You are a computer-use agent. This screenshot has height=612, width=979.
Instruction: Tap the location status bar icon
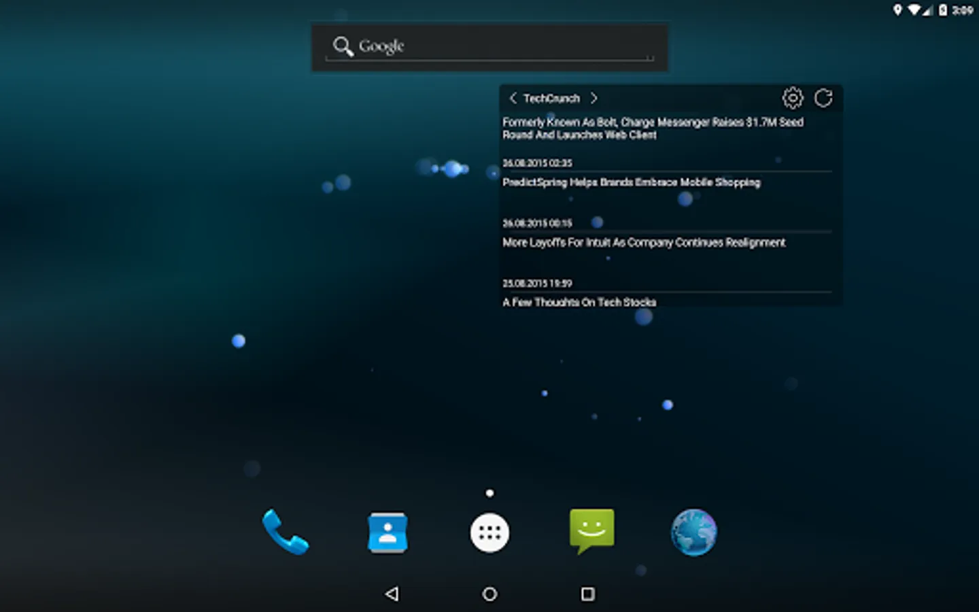(x=897, y=10)
